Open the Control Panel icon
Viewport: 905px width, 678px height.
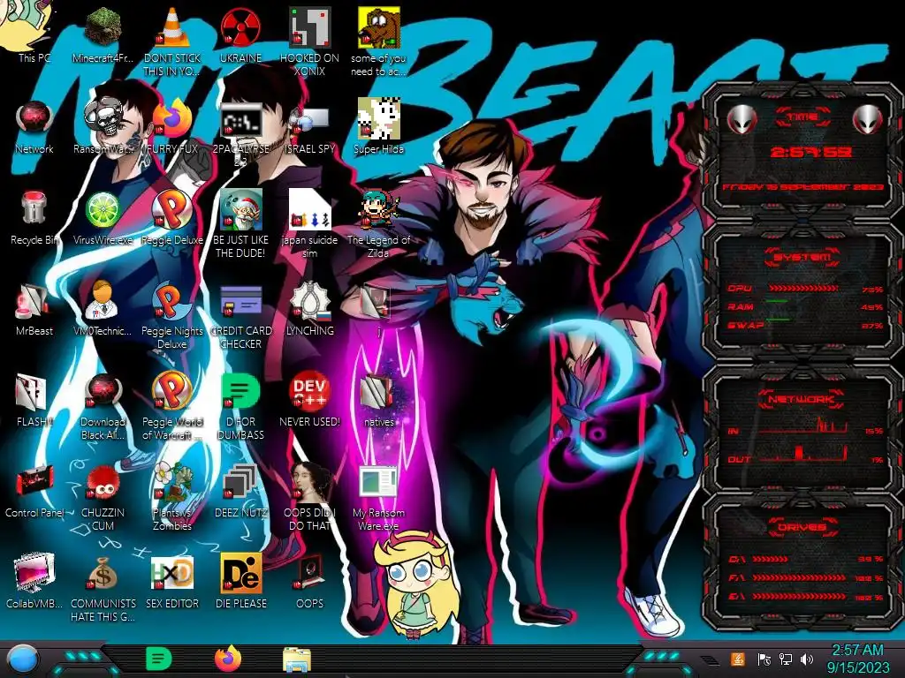point(34,482)
